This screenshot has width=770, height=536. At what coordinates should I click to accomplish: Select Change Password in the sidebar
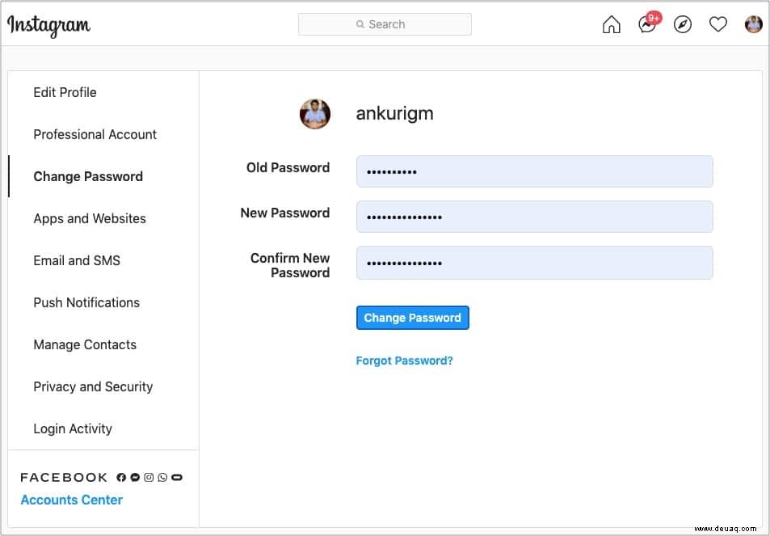(x=88, y=176)
